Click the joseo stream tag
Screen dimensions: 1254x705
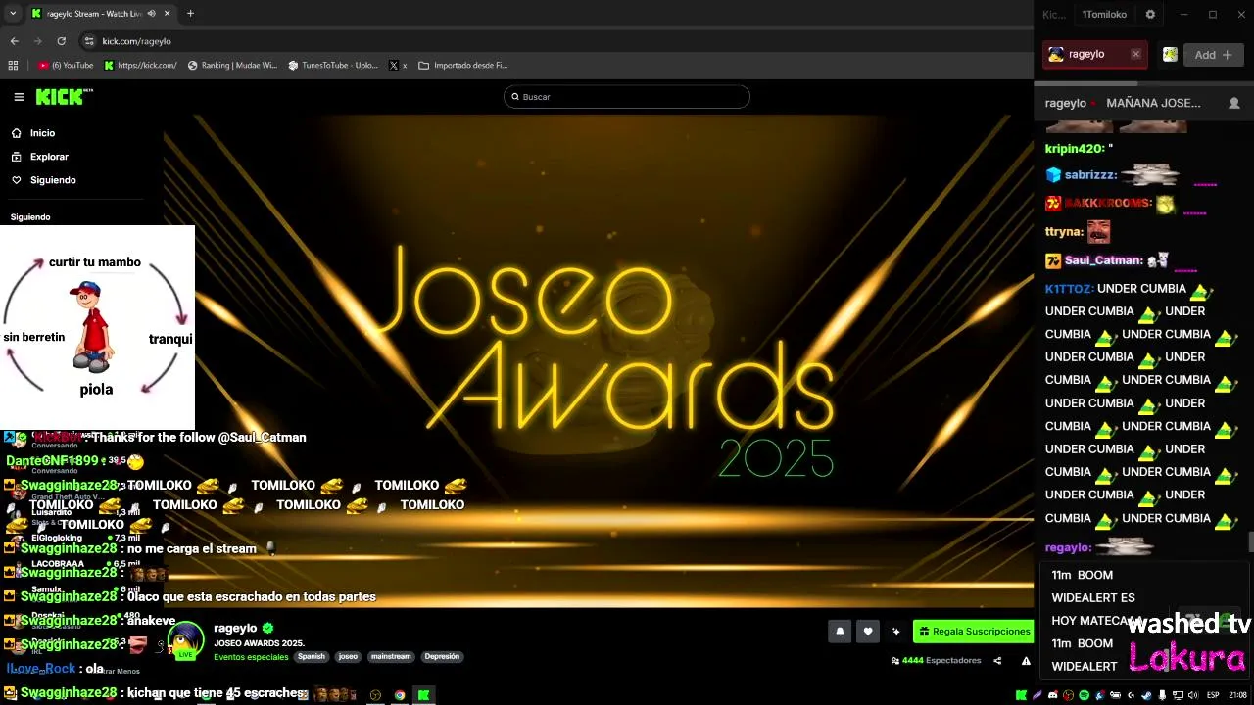click(348, 657)
